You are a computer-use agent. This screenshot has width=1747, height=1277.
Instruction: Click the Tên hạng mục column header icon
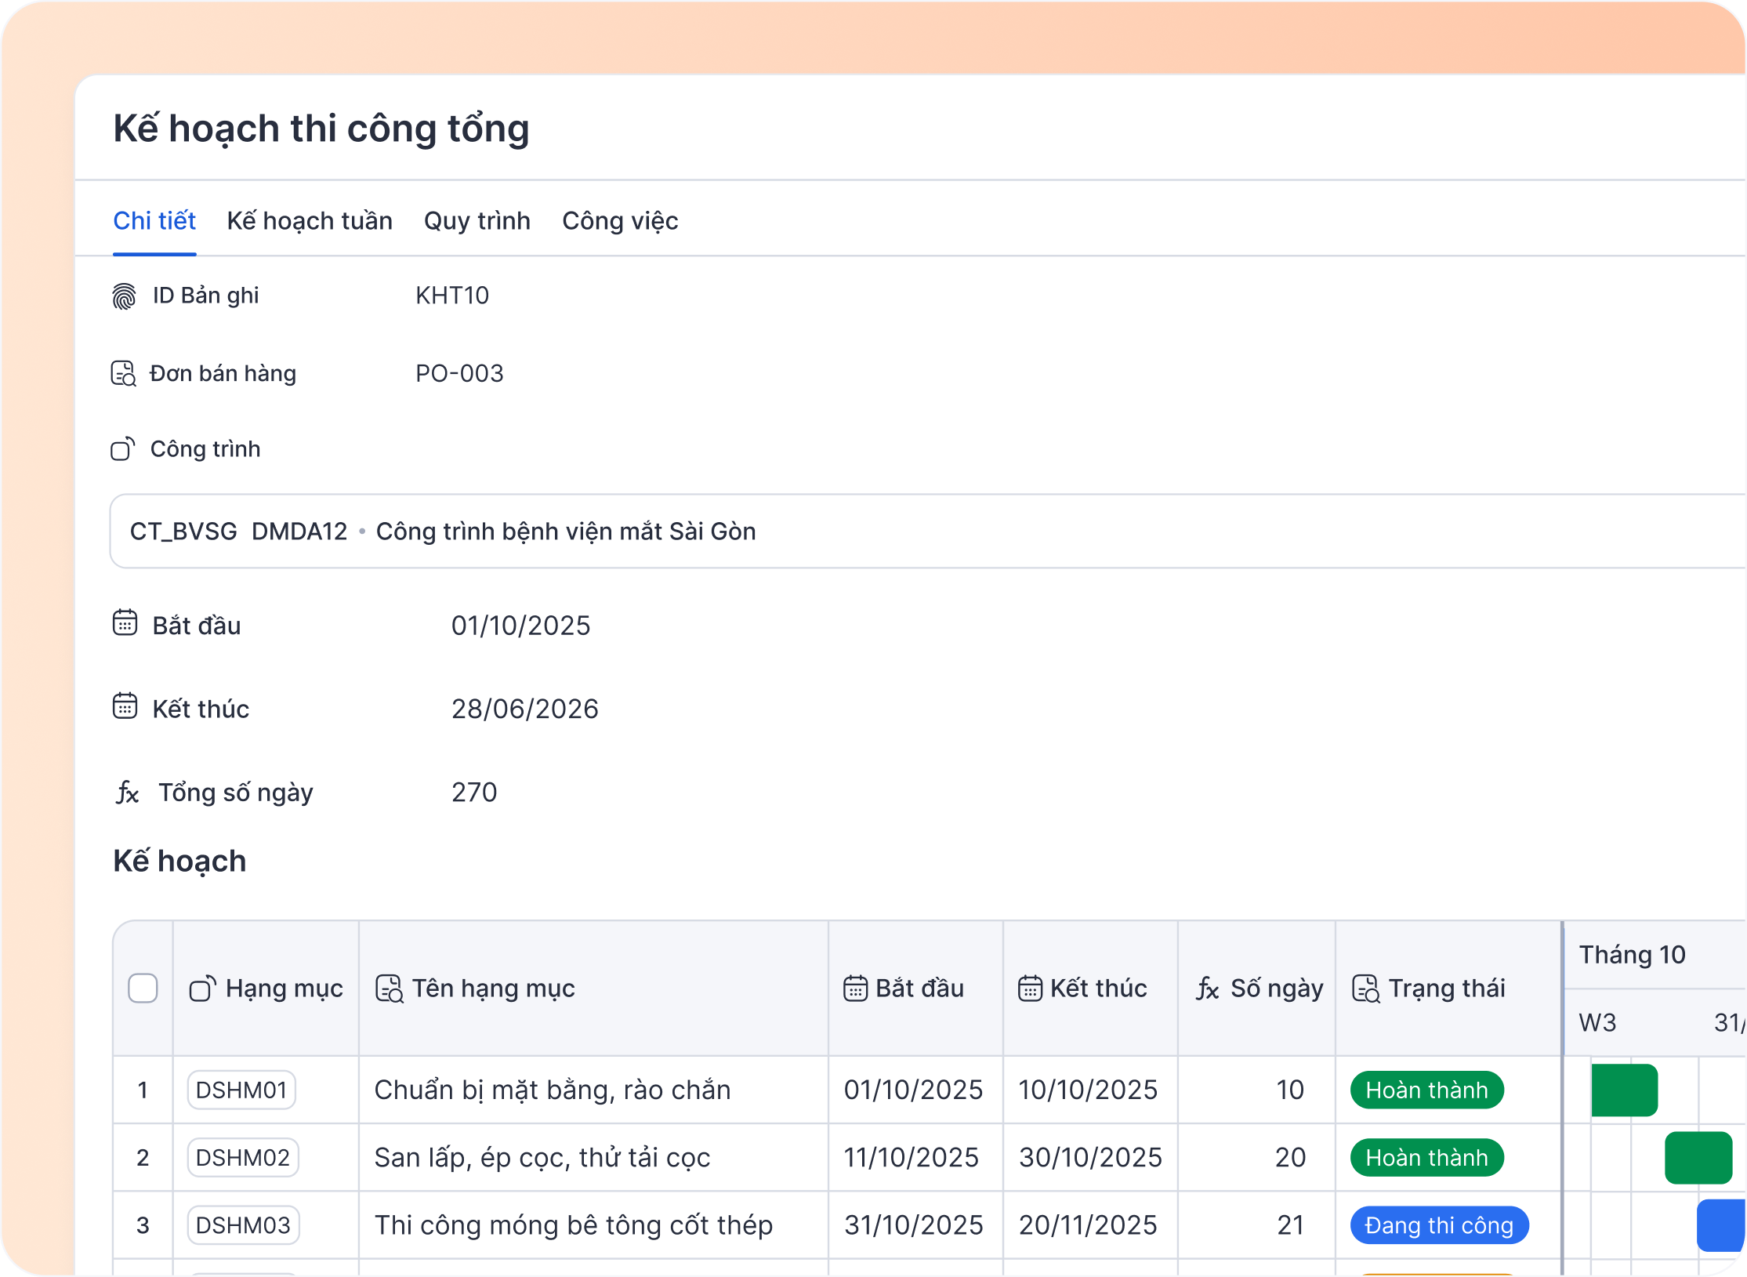[390, 989]
